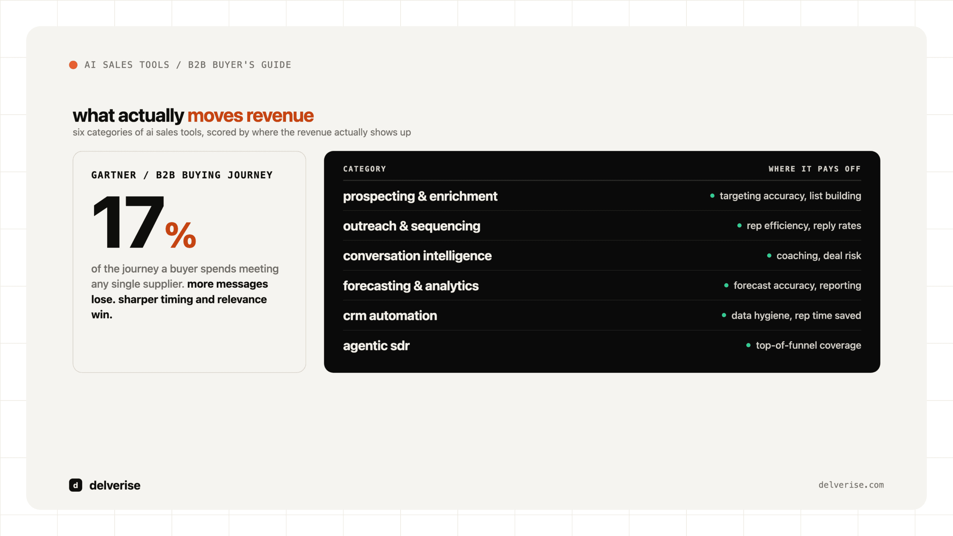The image size is (953, 536).
Task: Click the delverise logo icon
Action: coord(76,485)
